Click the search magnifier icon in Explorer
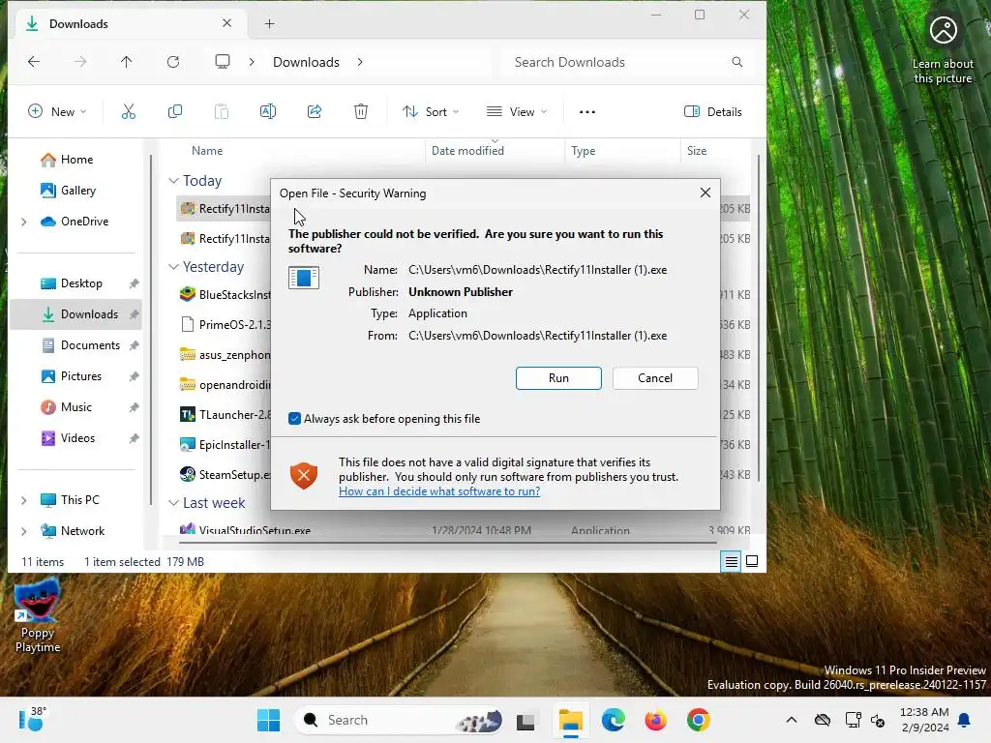Screen dimensions: 991x743 point(736,62)
